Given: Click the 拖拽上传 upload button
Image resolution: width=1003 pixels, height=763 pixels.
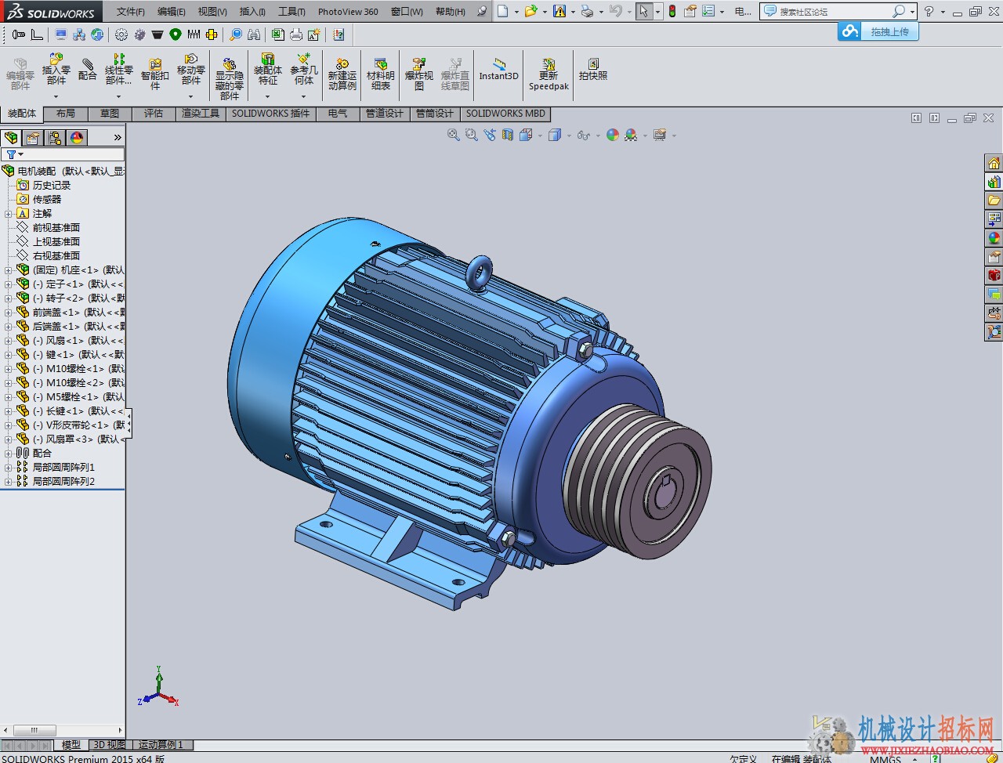Looking at the screenshot, I should pyautogui.click(x=878, y=31).
